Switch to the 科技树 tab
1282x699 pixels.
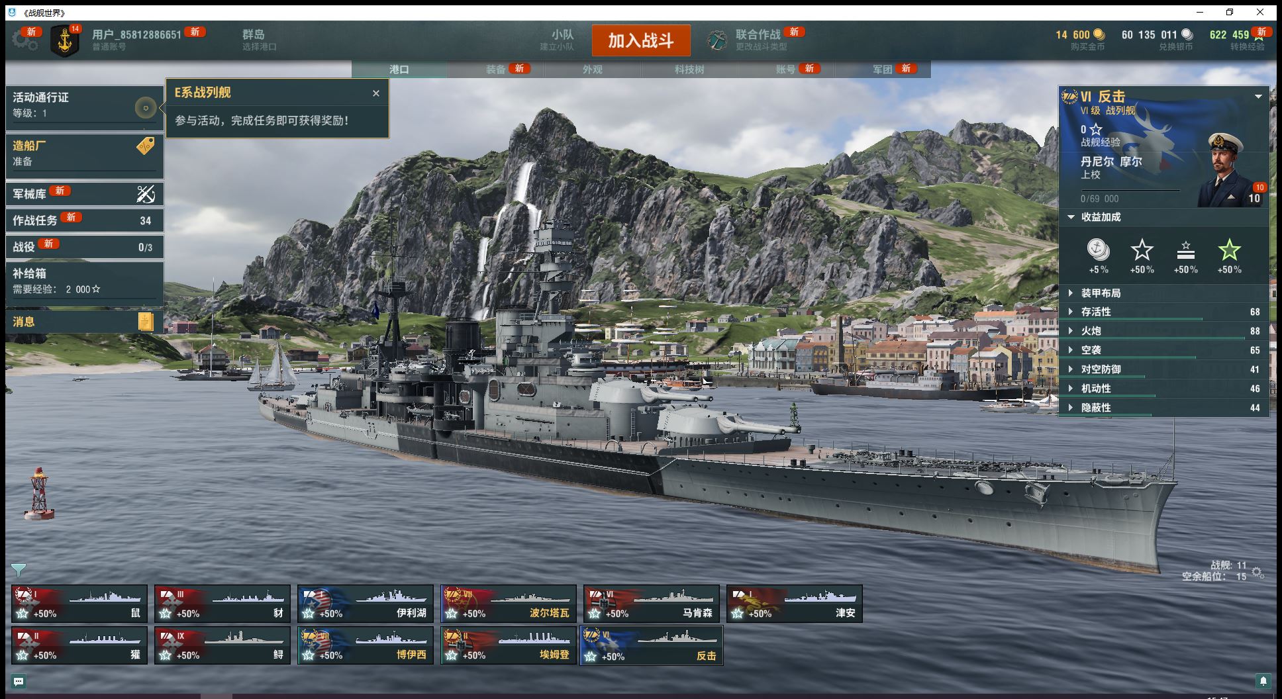(689, 70)
